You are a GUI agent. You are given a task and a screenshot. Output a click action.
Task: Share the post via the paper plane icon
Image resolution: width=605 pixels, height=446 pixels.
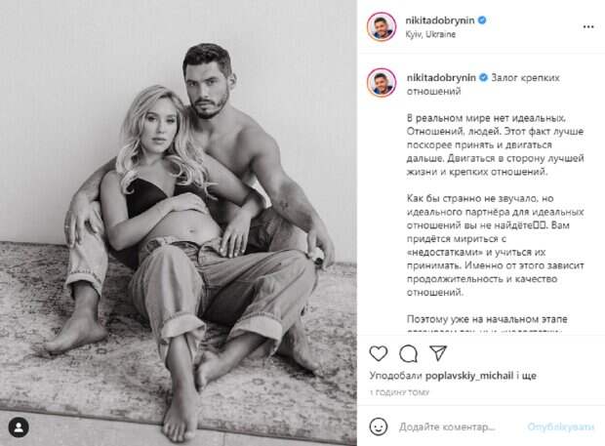tap(438, 353)
